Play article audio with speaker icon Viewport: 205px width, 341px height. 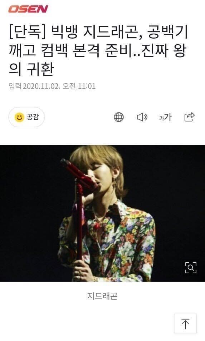(x=142, y=117)
